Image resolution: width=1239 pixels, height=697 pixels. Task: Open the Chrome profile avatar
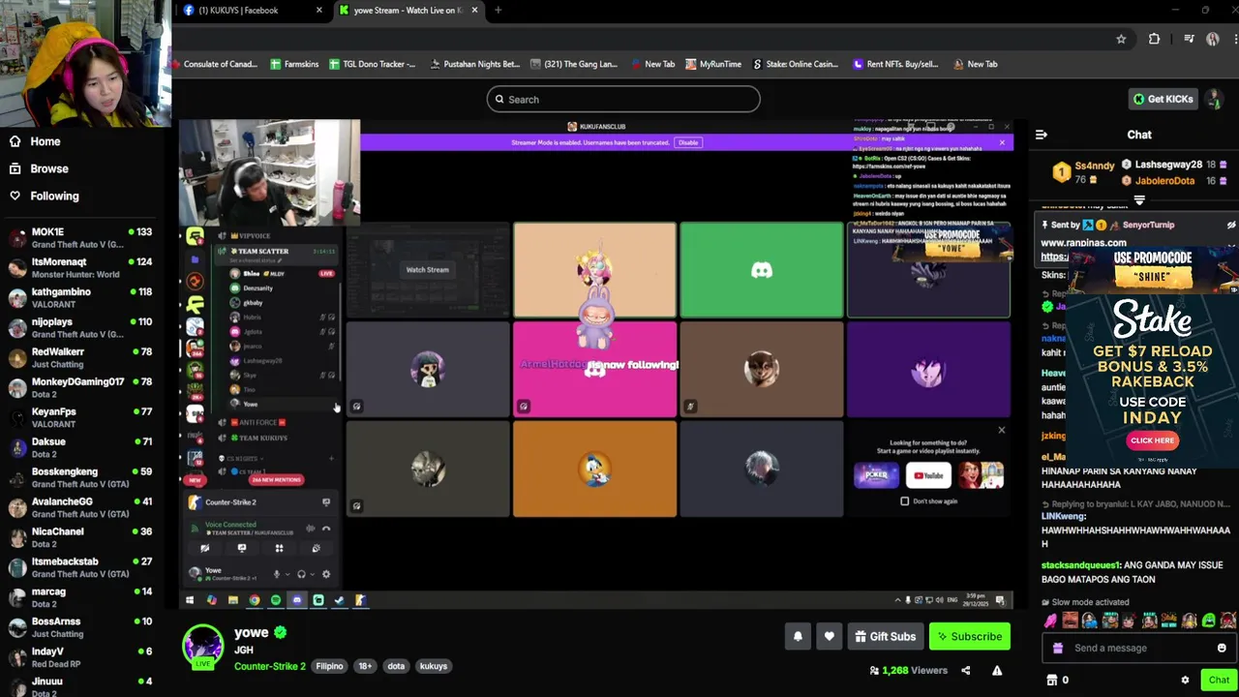[1213, 39]
